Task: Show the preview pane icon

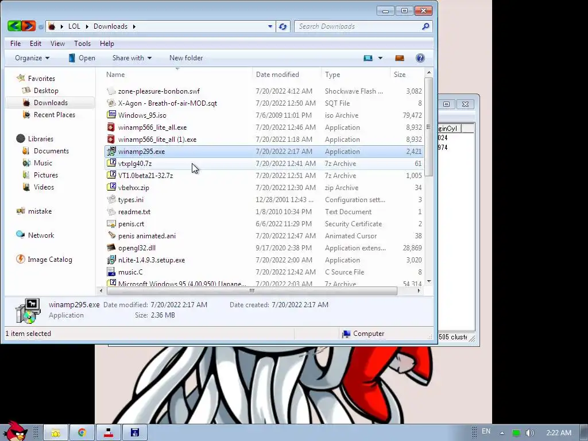Action: point(400,58)
